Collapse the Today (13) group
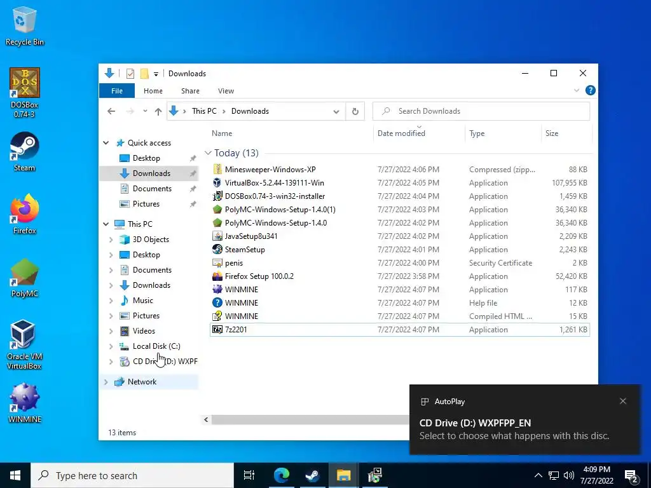This screenshot has height=488, width=651. tap(208, 153)
